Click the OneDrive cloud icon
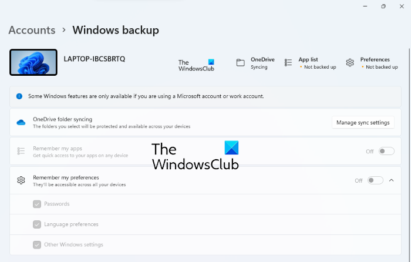The image size is (411, 262). (21, 122)
